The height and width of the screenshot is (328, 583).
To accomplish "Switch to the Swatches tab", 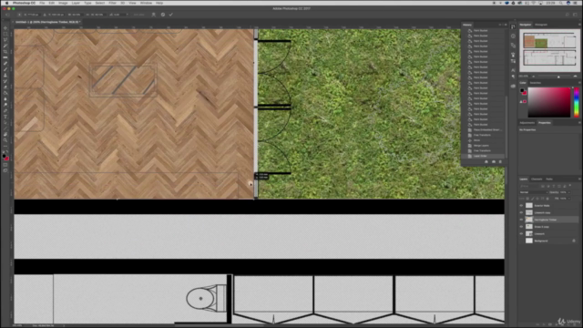I will (x=536, y=83).
